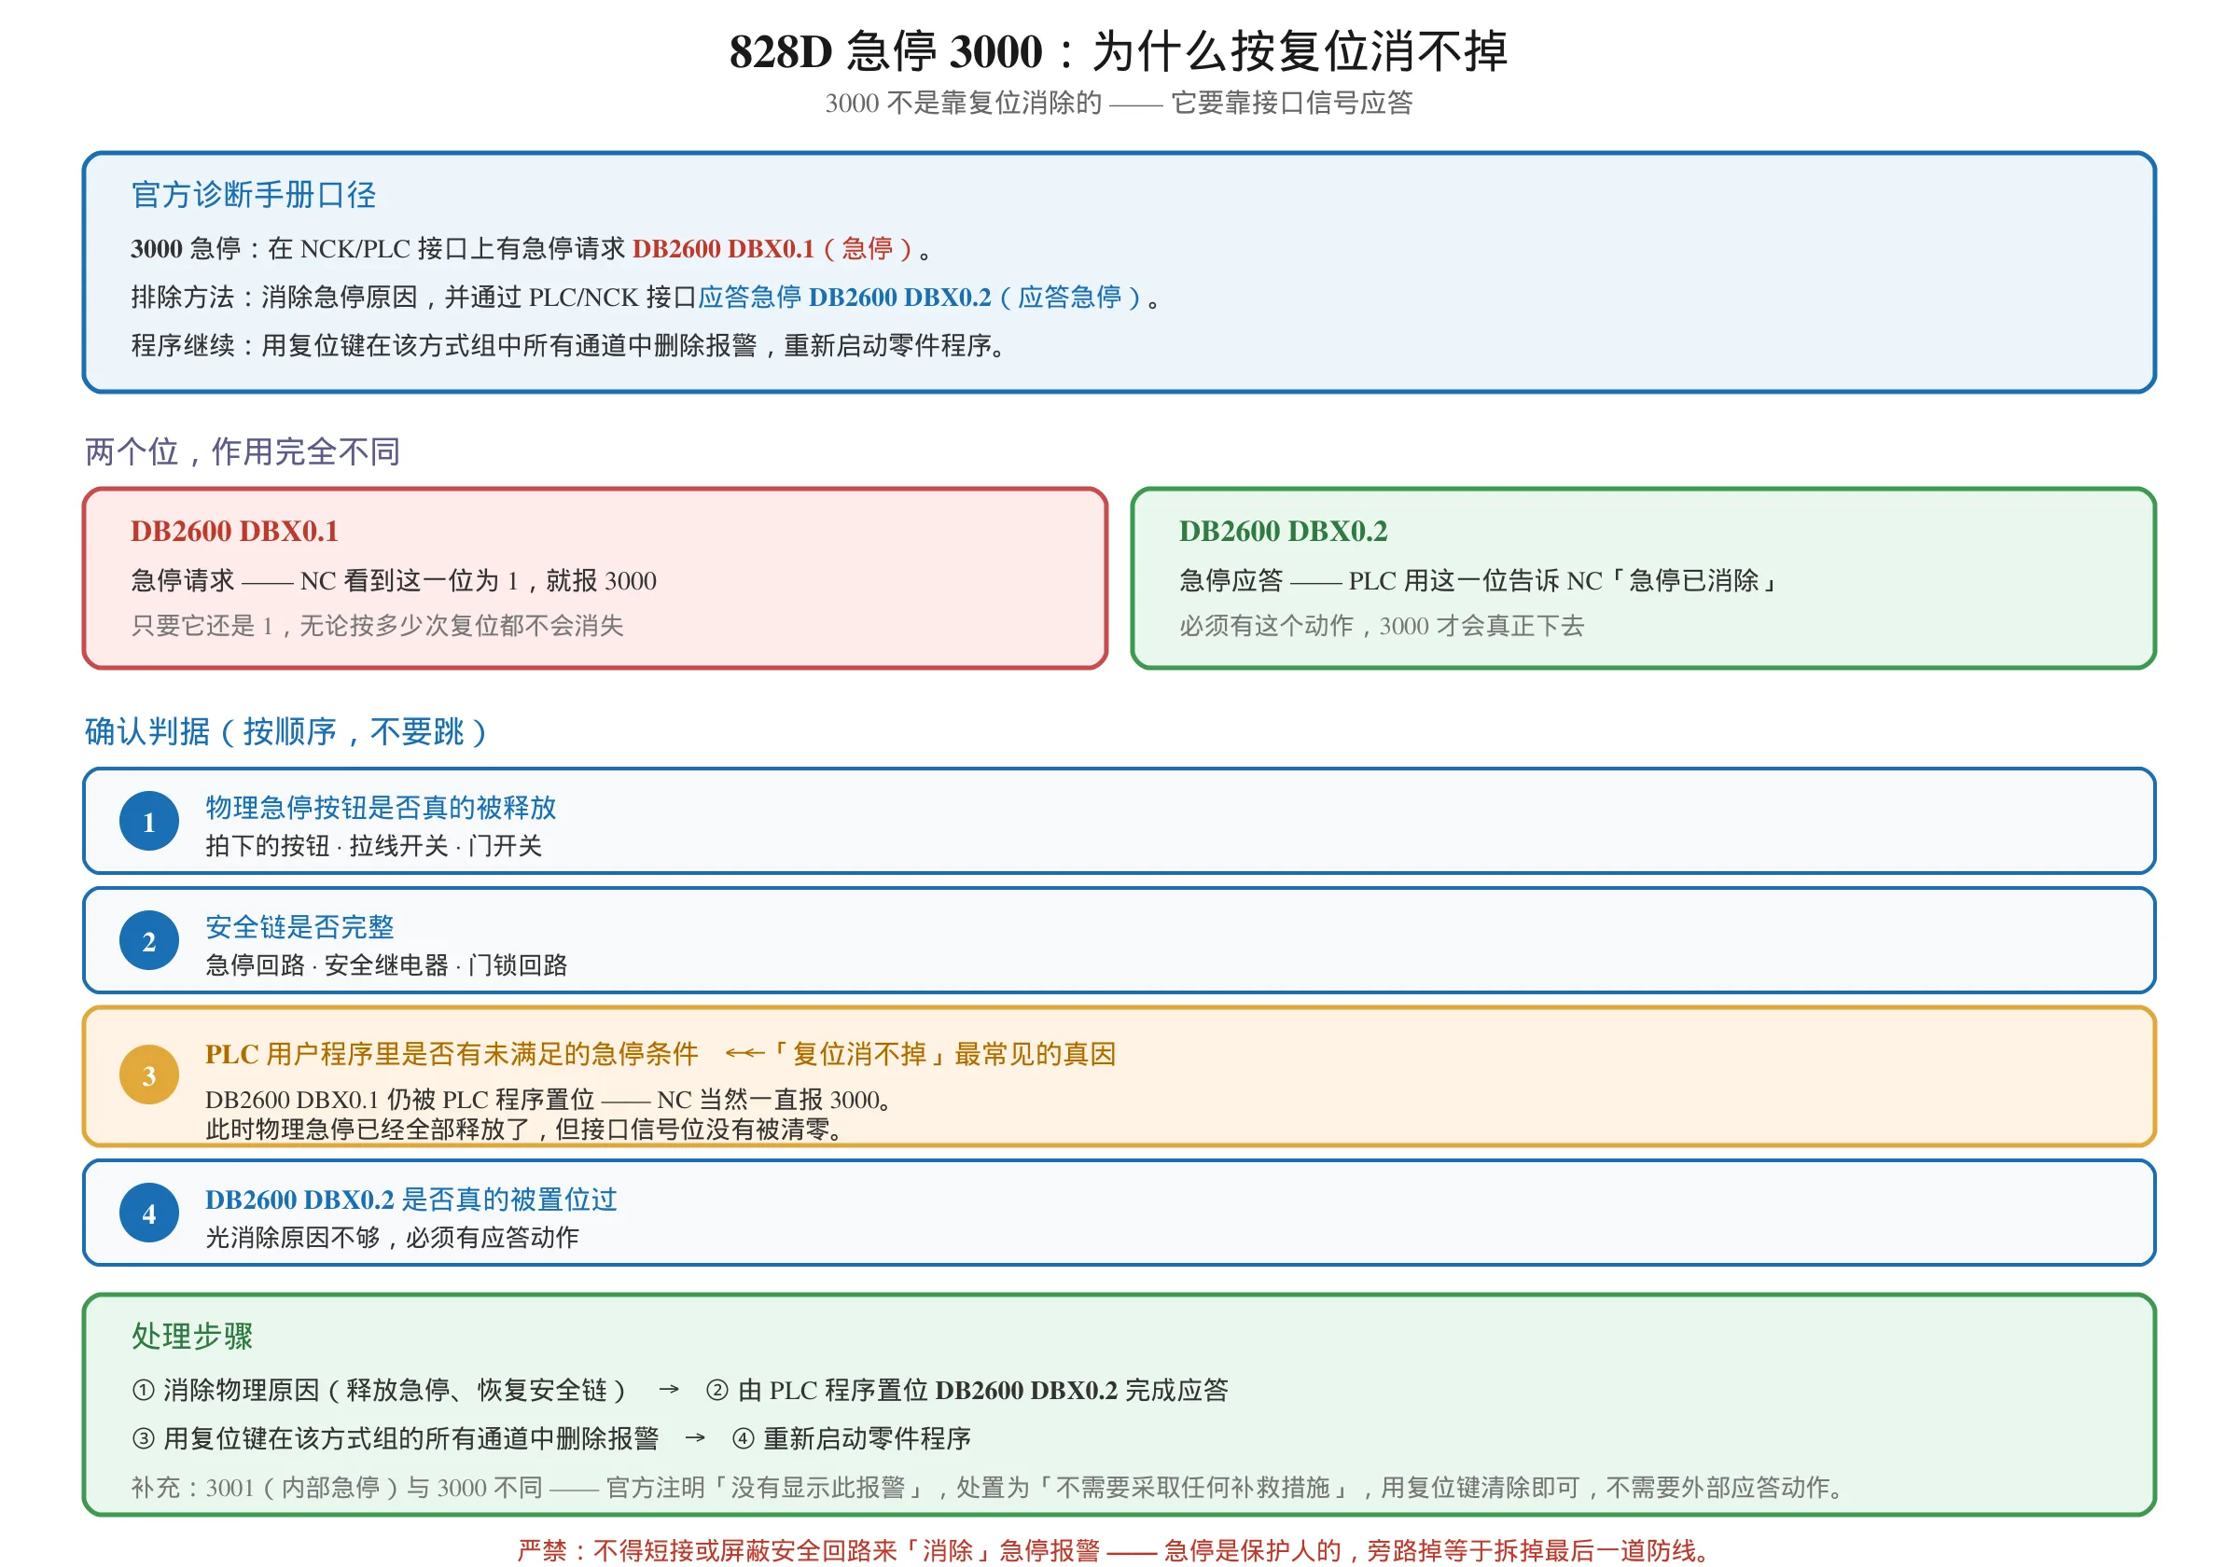Click red text 'DB2600 DBX0.1（急停）'

[x=773, y=249]
